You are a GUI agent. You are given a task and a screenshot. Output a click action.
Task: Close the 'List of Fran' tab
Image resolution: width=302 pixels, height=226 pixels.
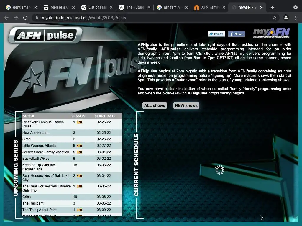click(111, 7)
